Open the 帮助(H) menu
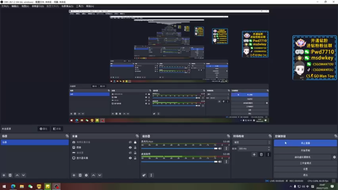 click(90, 6)
